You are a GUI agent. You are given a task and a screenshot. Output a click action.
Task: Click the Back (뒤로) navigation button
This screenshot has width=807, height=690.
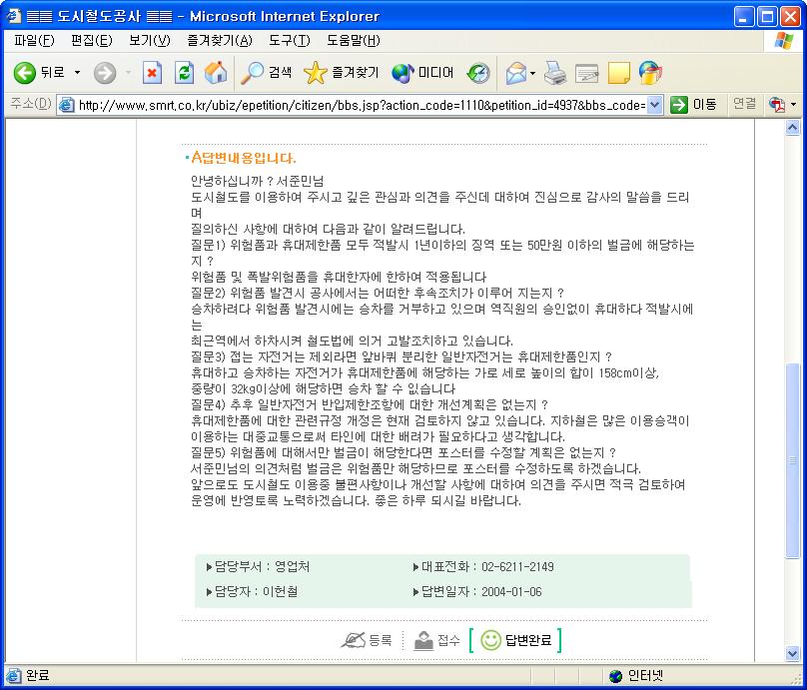39,73
